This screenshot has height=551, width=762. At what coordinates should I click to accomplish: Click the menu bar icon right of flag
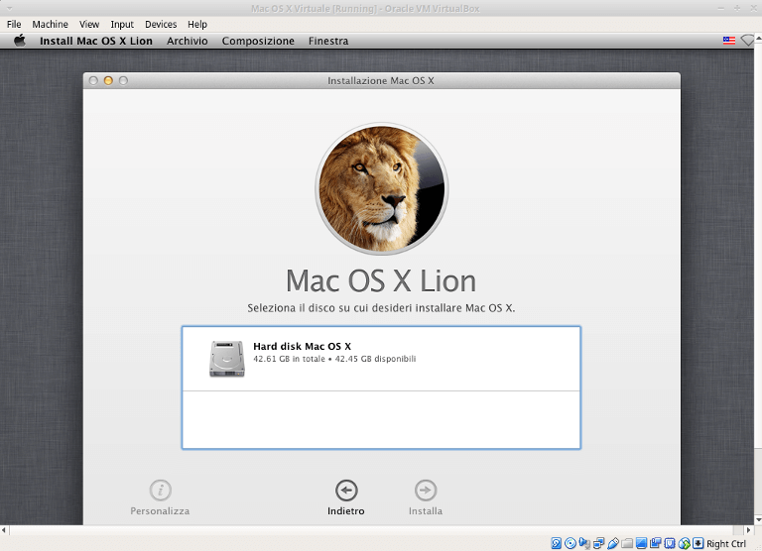coord(747,41)
